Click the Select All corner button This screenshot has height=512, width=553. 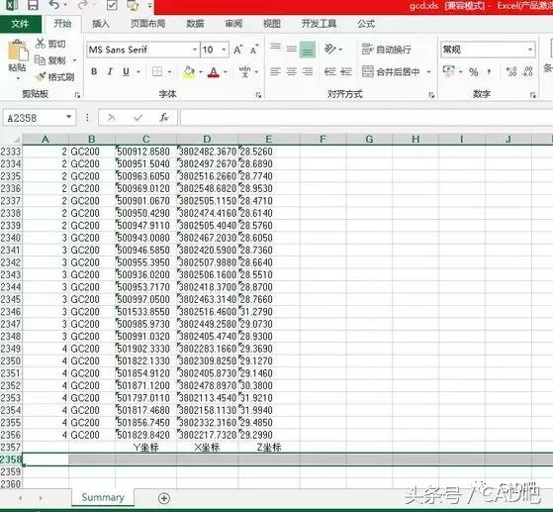[x=11, y=139]
